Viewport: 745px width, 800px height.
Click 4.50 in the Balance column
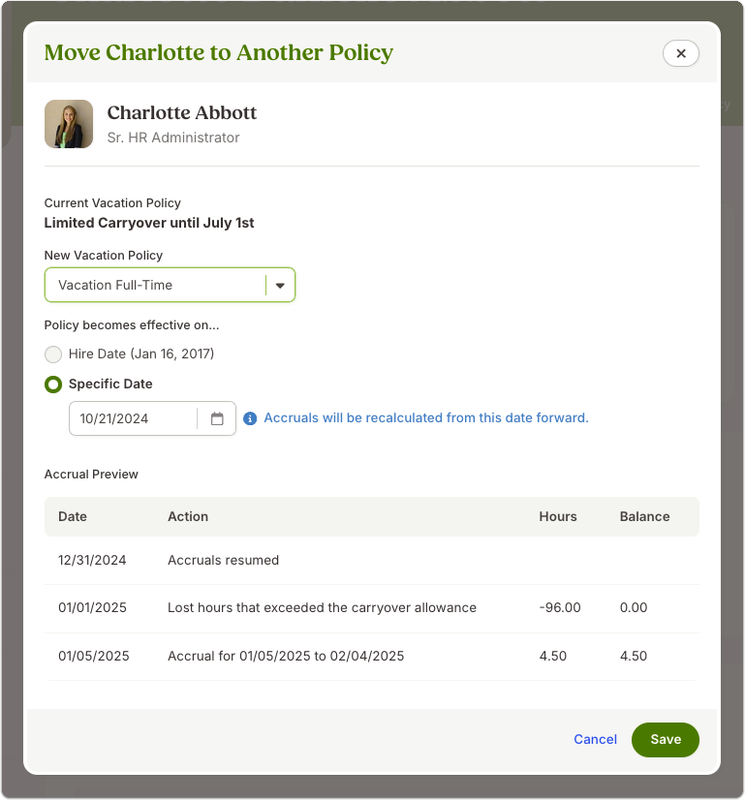pyautogui.click(x=634, y=656)
